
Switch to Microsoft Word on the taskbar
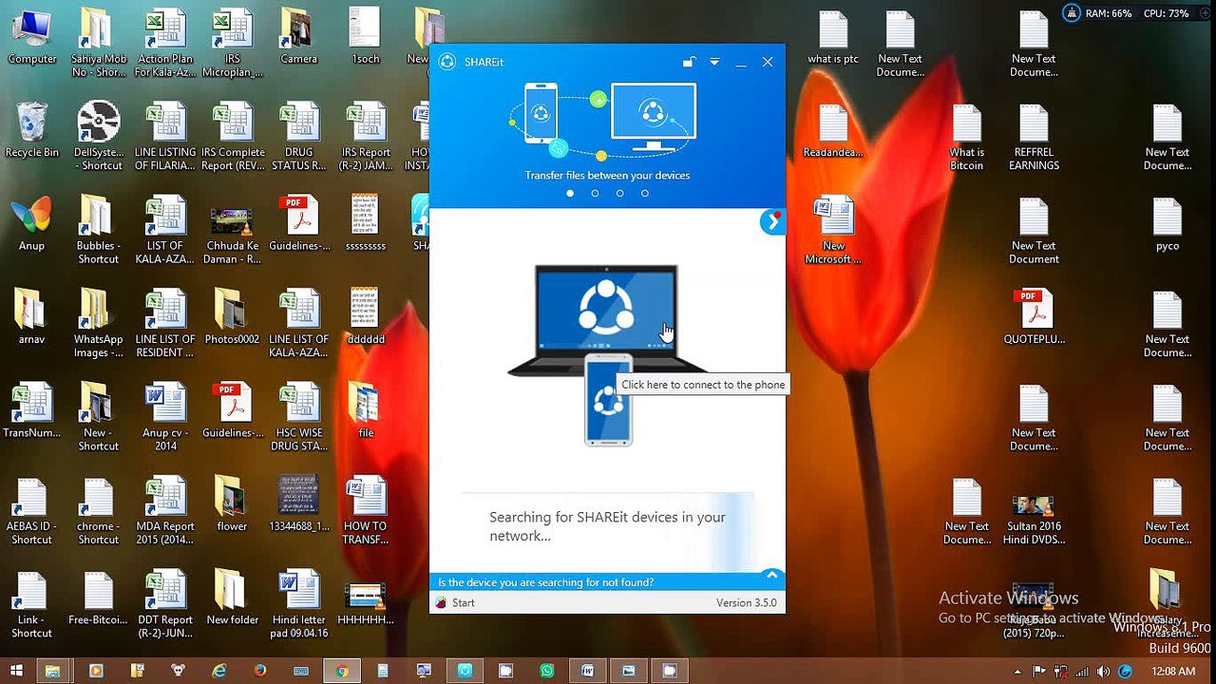pyautogui.click(x=587, y=671)
